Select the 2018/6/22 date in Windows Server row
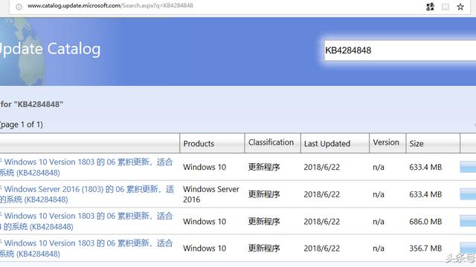476x267 pixels. 321,194
